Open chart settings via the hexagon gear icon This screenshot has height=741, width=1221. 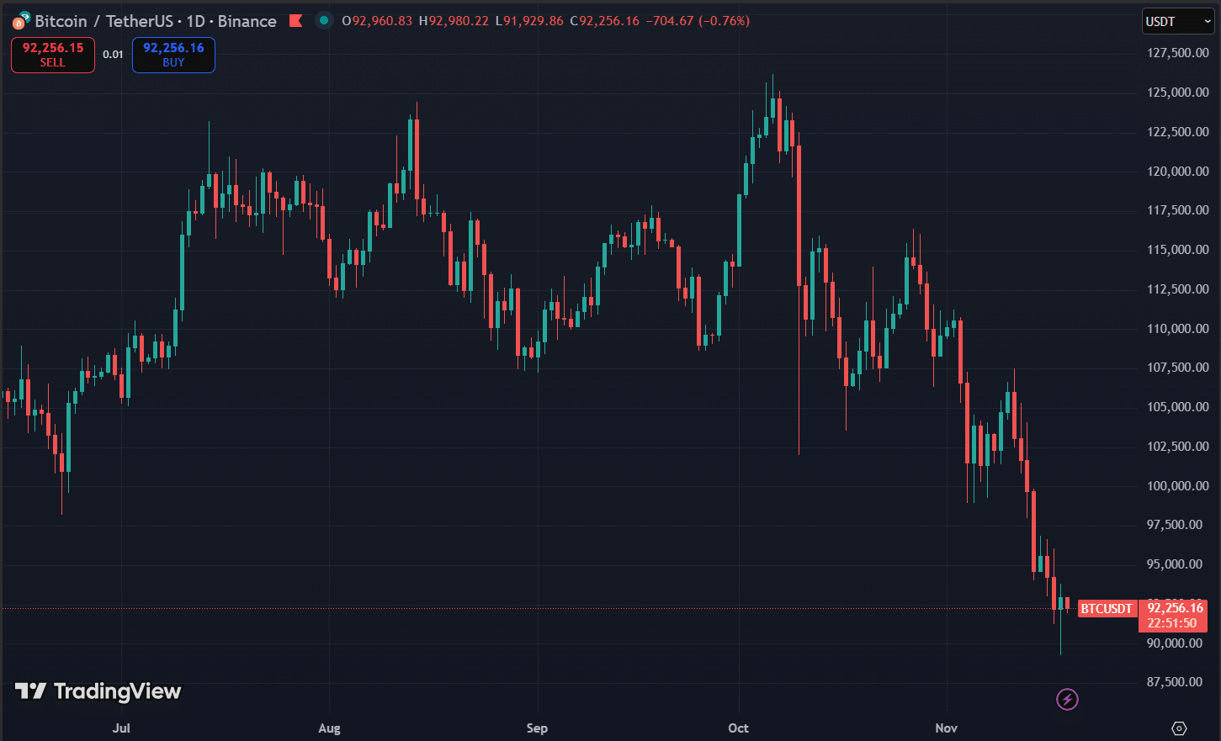[x=1177, y=727]
